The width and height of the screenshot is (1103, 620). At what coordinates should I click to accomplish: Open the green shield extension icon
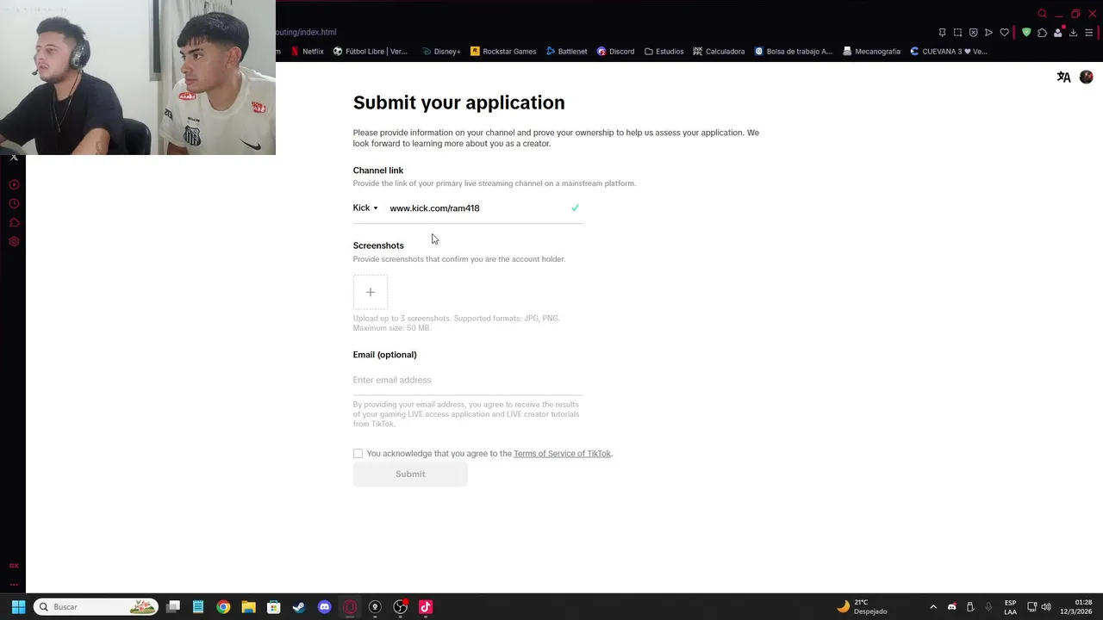click(1026, 33)
